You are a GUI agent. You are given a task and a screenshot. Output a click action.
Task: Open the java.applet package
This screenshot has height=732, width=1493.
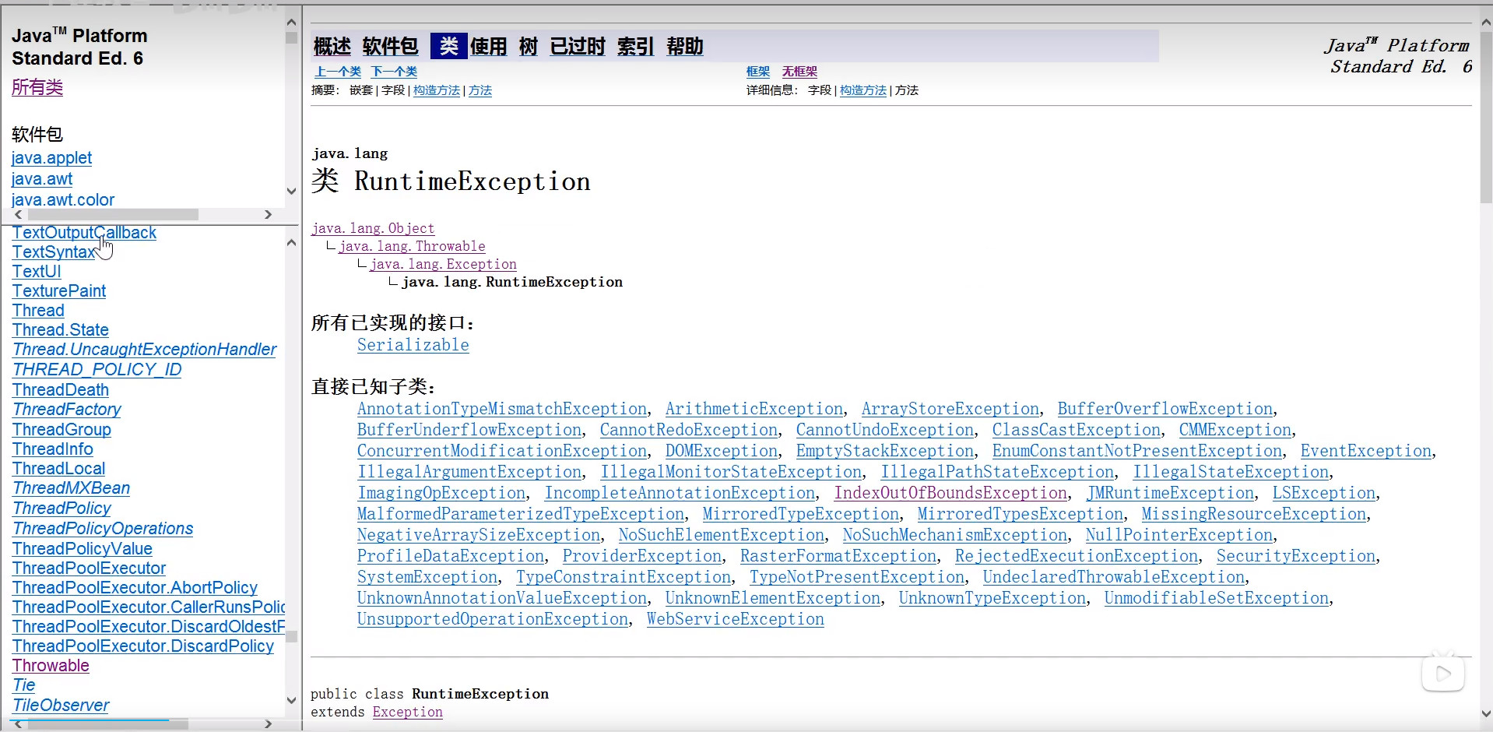[51, 158]
